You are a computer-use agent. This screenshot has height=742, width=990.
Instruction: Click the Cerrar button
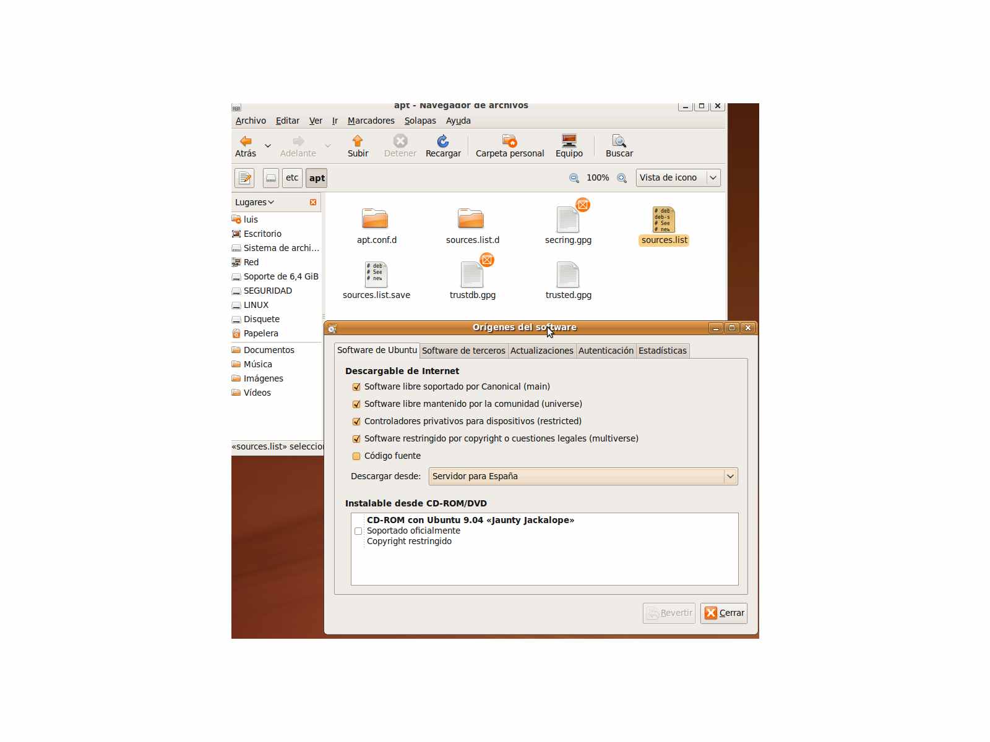[x=724, y=613]
